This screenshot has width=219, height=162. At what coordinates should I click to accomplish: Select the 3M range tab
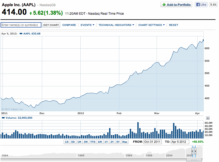click(86, 142)
